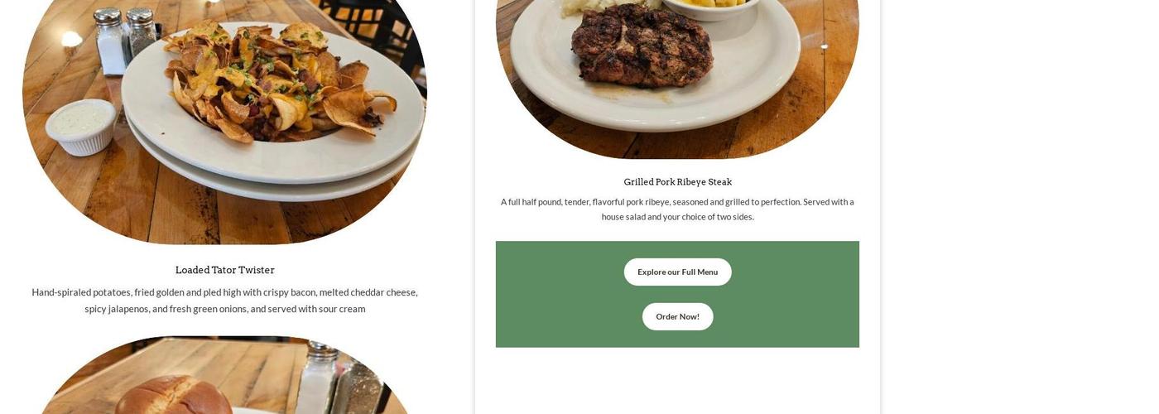Click the Loaded Tator Twister heading
The image size is (1159, 414).
pyautogui.click(x=224, y=270)
